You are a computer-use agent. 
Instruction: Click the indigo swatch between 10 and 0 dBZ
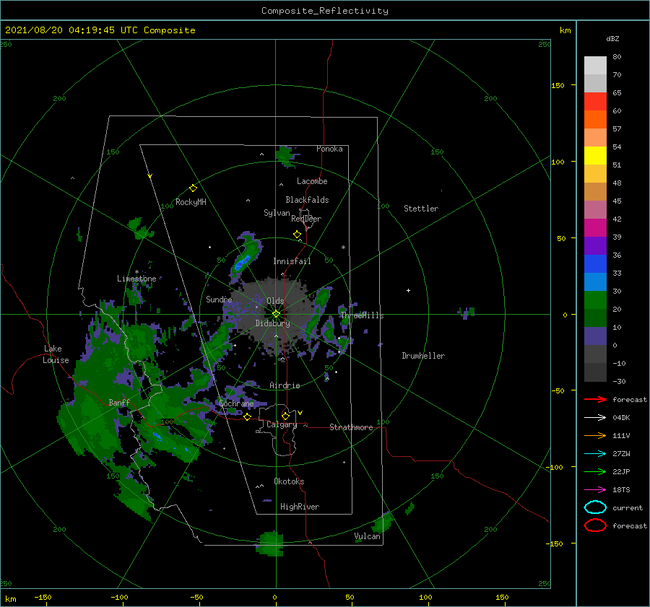pyautogui.click(x=595, y=336)
